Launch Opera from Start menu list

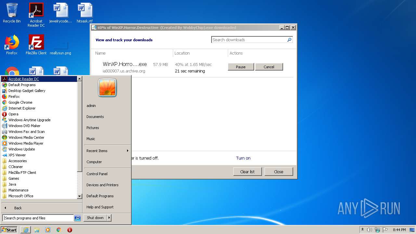[39, 114]
